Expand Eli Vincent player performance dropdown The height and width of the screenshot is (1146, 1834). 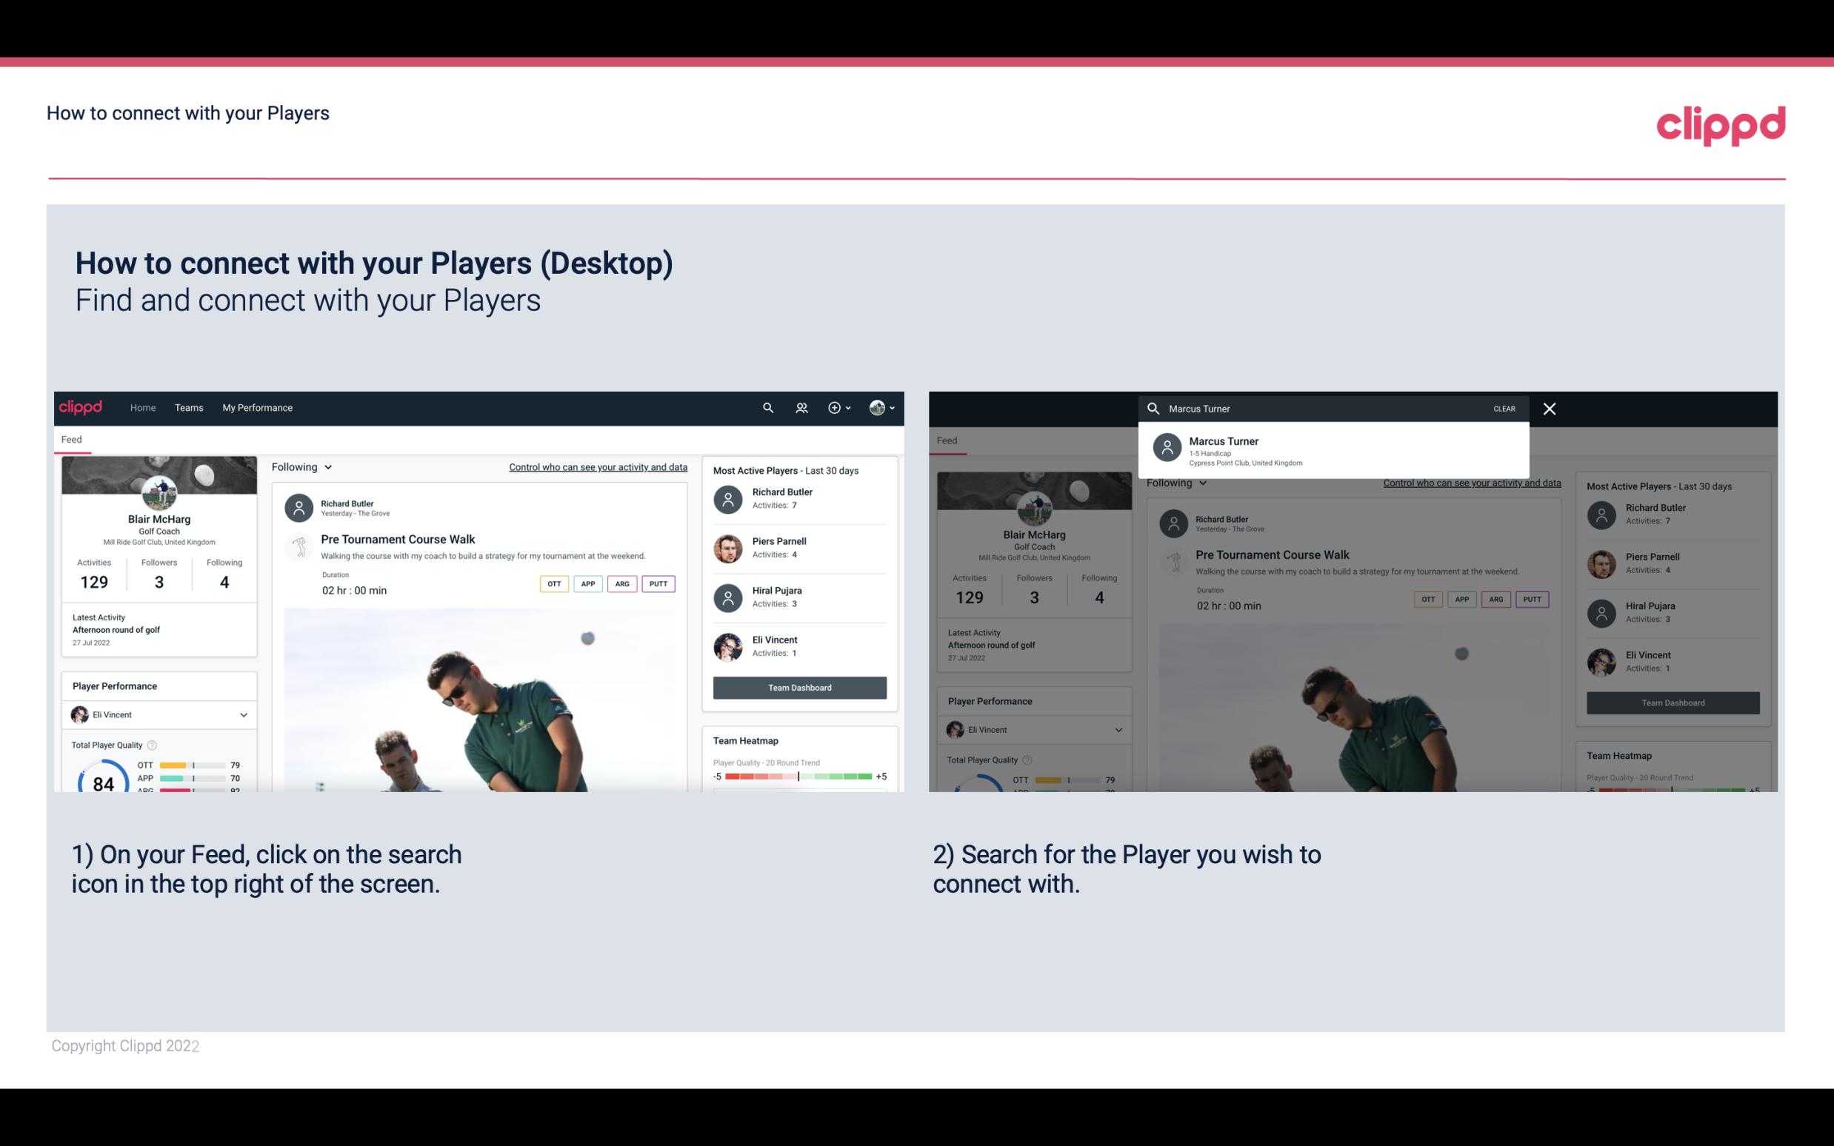[x=244, y=714]
